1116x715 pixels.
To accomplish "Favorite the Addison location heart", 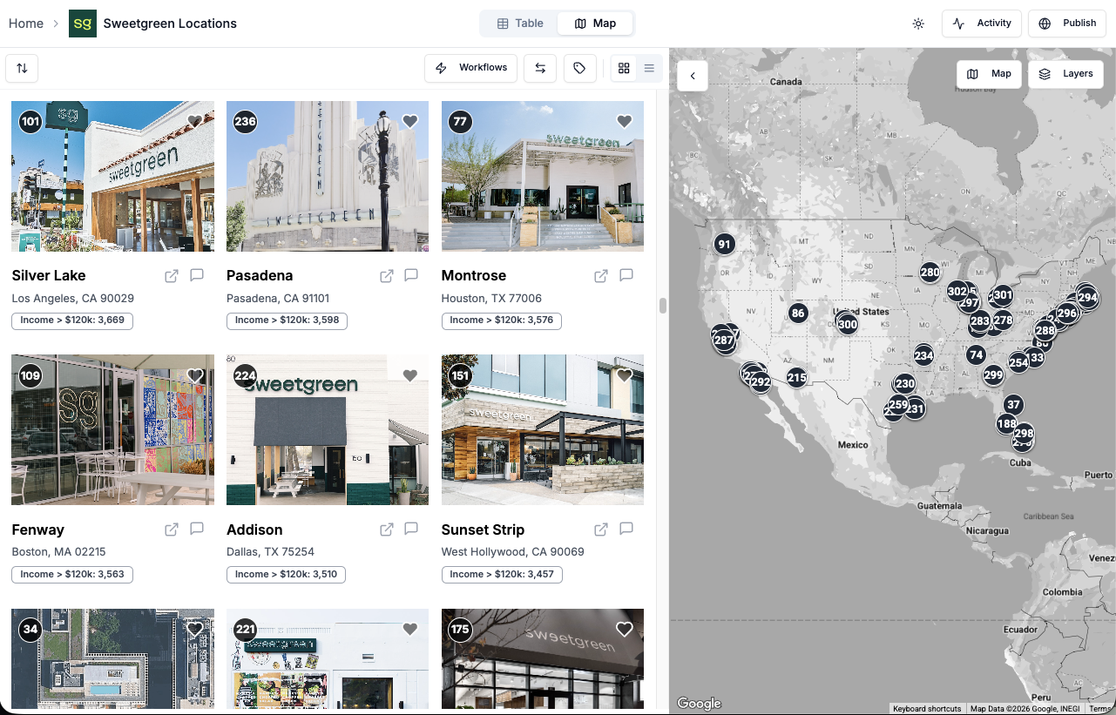I will tap(409, 375).
